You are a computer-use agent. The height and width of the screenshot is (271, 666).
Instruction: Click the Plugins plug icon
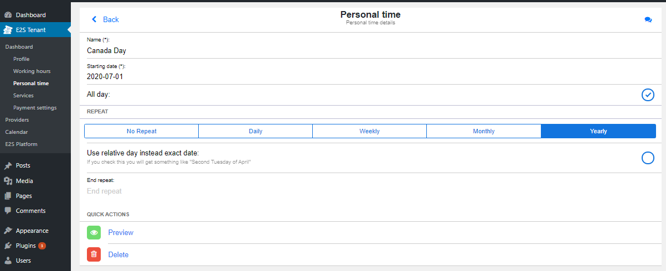click(x=8, y=246)
